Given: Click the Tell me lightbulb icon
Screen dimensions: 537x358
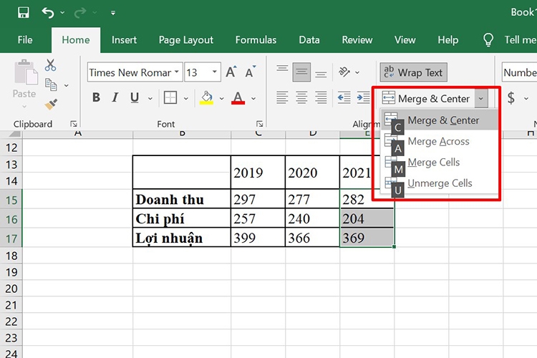Looking at the screenshot, I should 488,40.
